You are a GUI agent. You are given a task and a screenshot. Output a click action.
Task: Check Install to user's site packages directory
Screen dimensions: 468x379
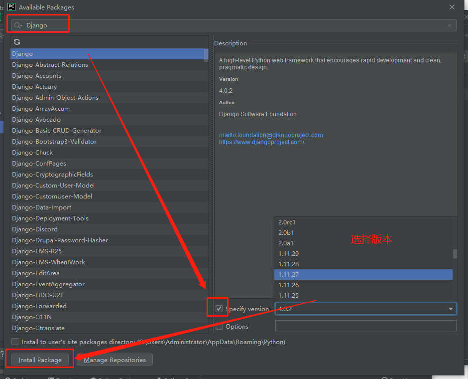(x=15, y=341)
